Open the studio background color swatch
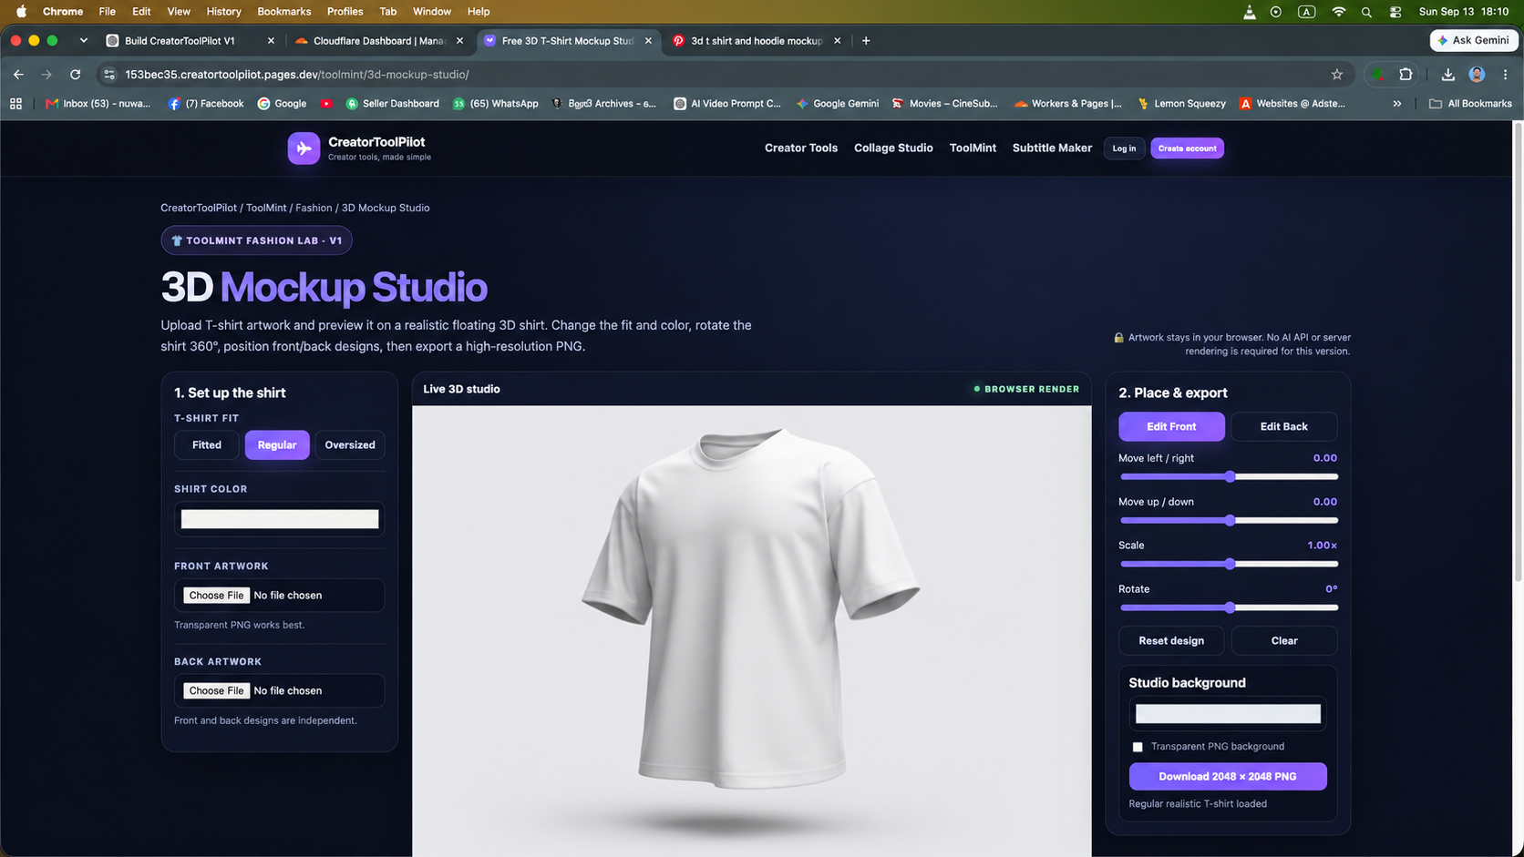The height and width of the screenshot is (857, 1524). (1228, 714)
